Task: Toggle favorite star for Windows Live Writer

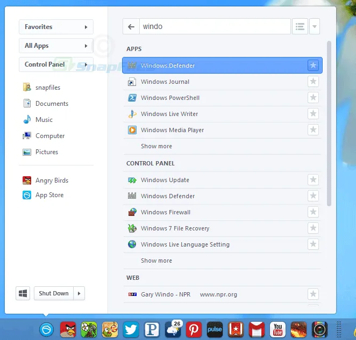Action: click(x=313, y=114)
